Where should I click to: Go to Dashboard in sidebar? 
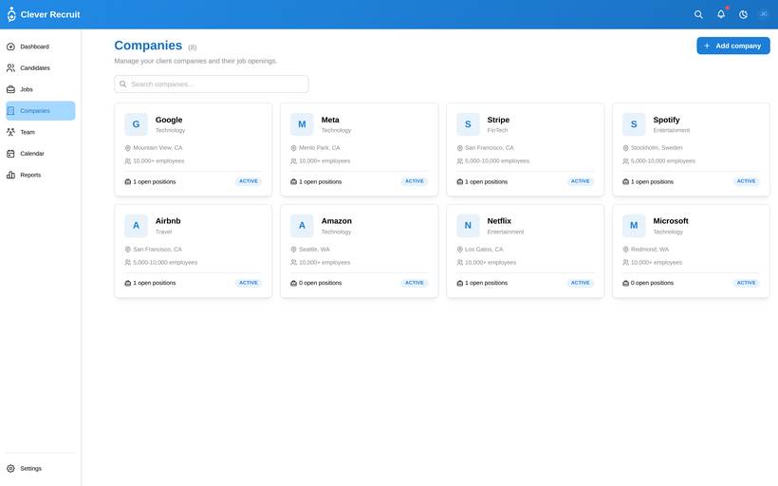coord(41,47)
